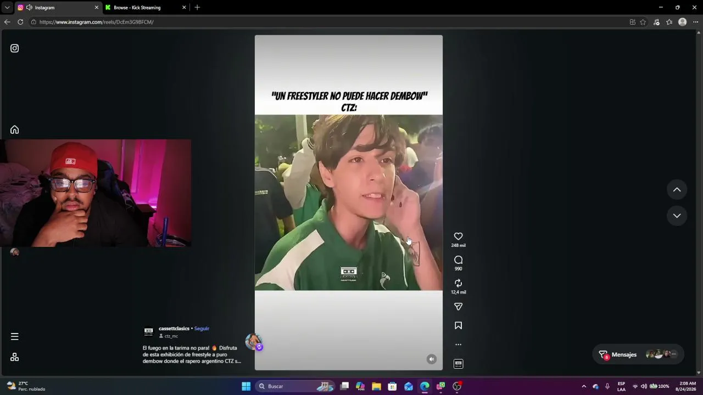This screenshot has height=395, width=703.
Task: Show hidden system tray icons
Action: (584, 386)
